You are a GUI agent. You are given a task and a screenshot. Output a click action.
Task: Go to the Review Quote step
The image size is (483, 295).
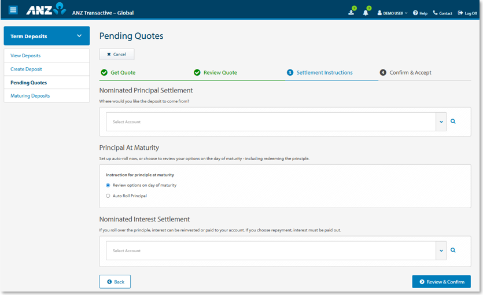tap(215, 72)
